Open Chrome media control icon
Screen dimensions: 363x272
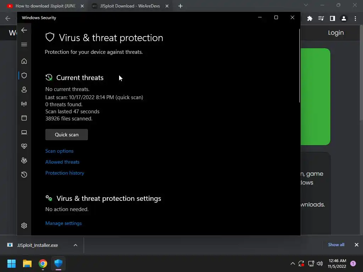click(321, 18)
